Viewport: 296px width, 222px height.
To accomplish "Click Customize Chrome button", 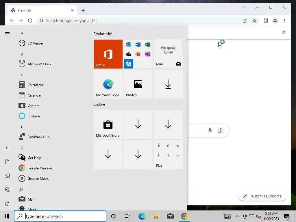I will (262, 196).
